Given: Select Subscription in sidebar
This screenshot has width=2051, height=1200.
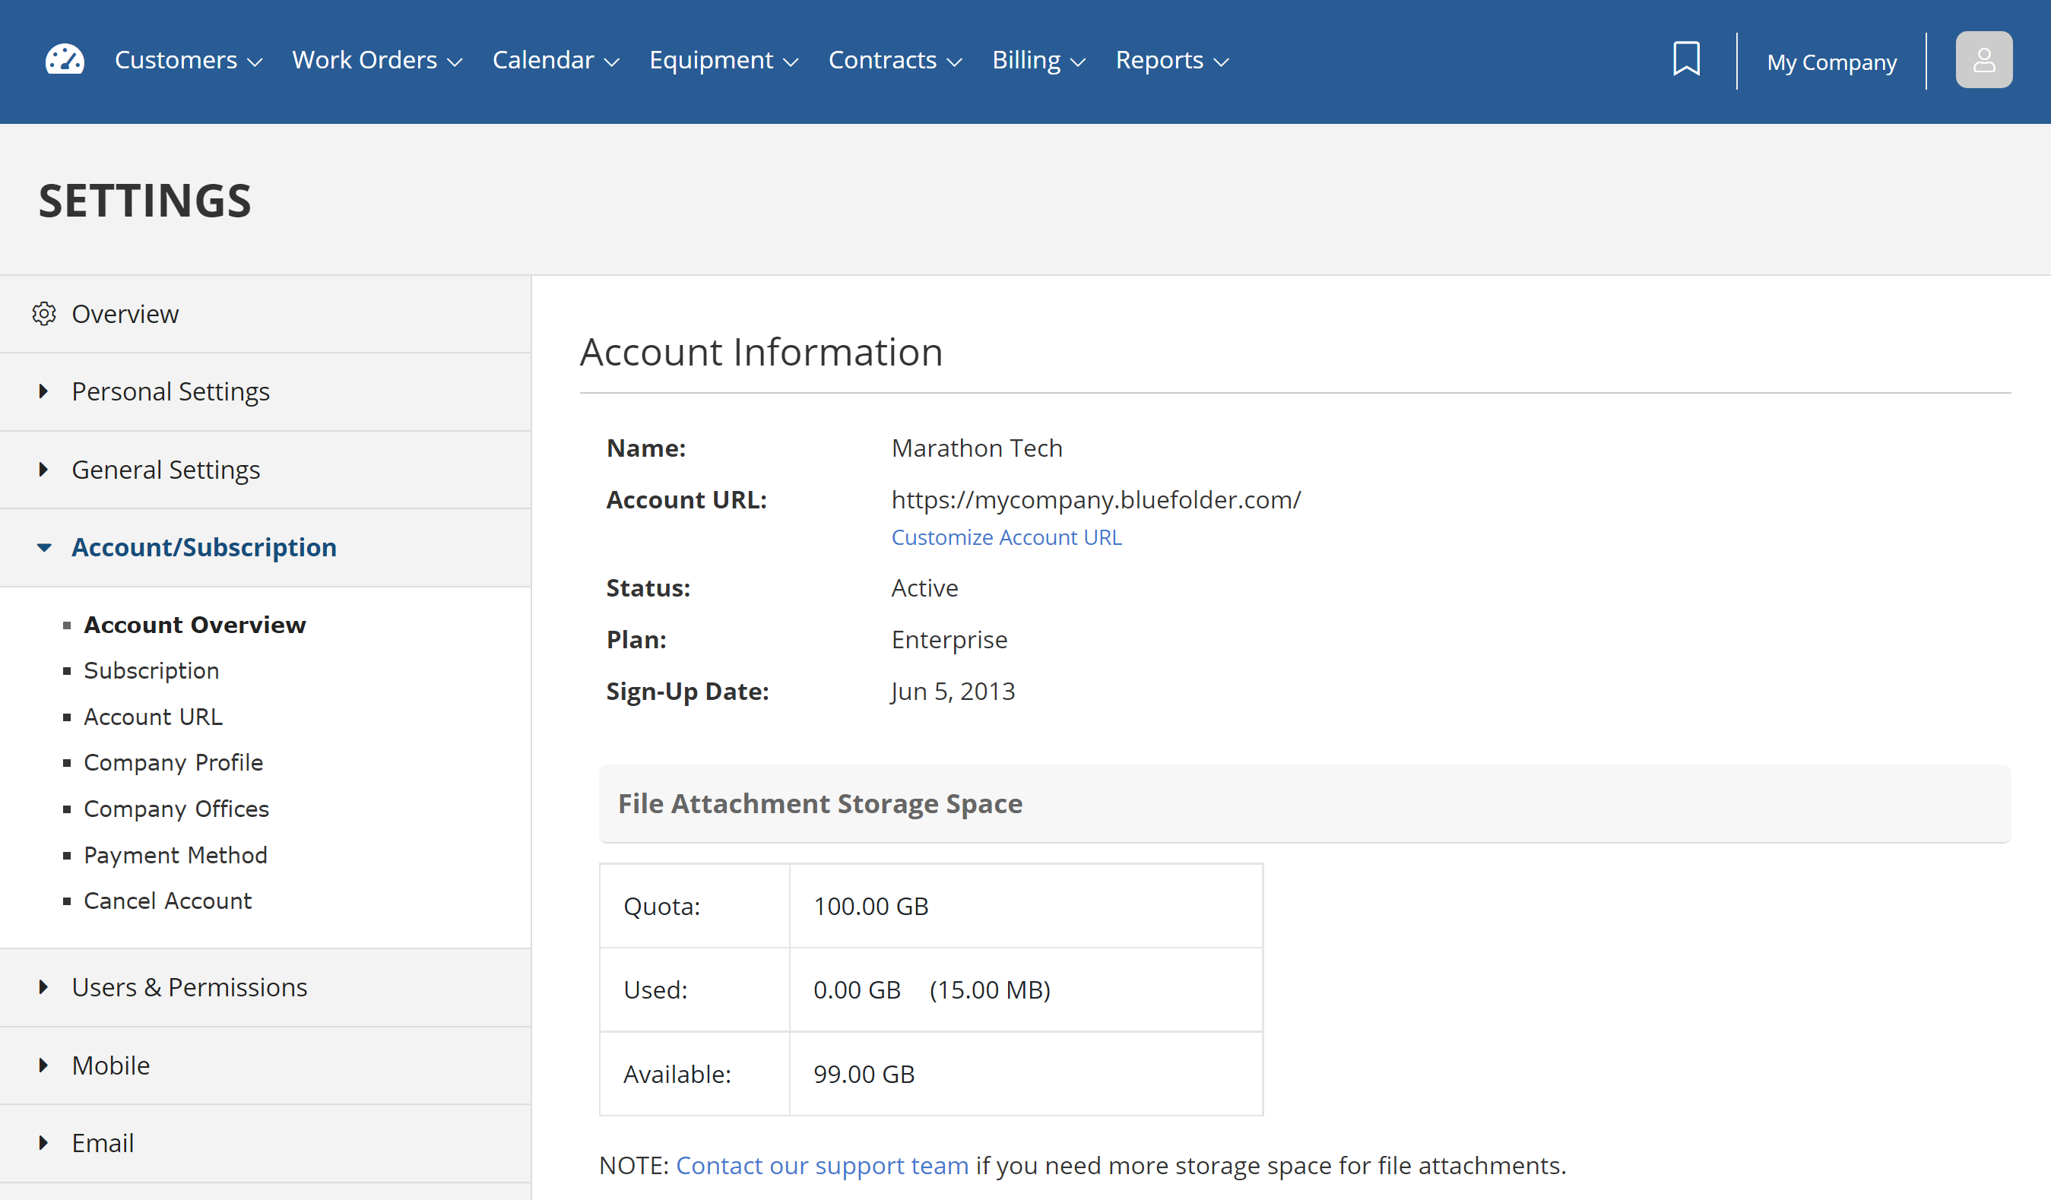Looking at the screenshot, I should [x=151, y=671].
